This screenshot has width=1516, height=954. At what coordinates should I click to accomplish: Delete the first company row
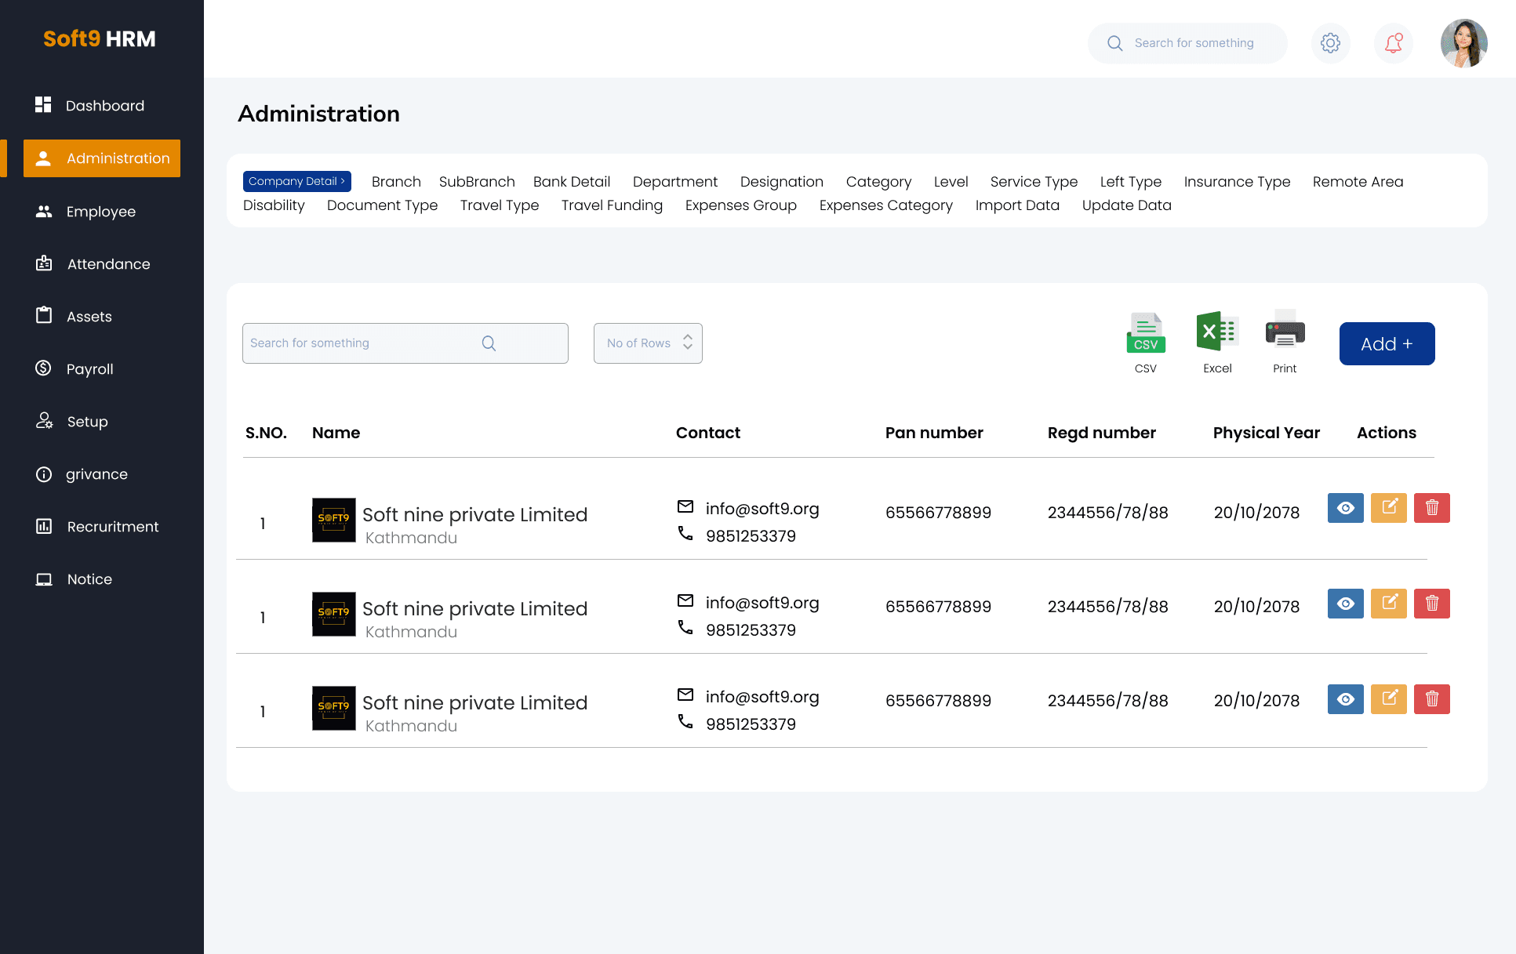pyautogui.click(x=1432, y=508)
